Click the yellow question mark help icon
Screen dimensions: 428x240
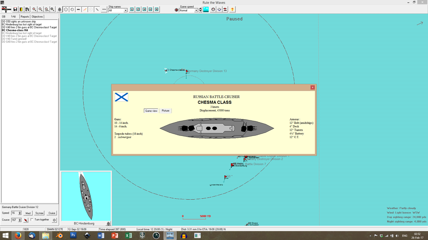232,9
